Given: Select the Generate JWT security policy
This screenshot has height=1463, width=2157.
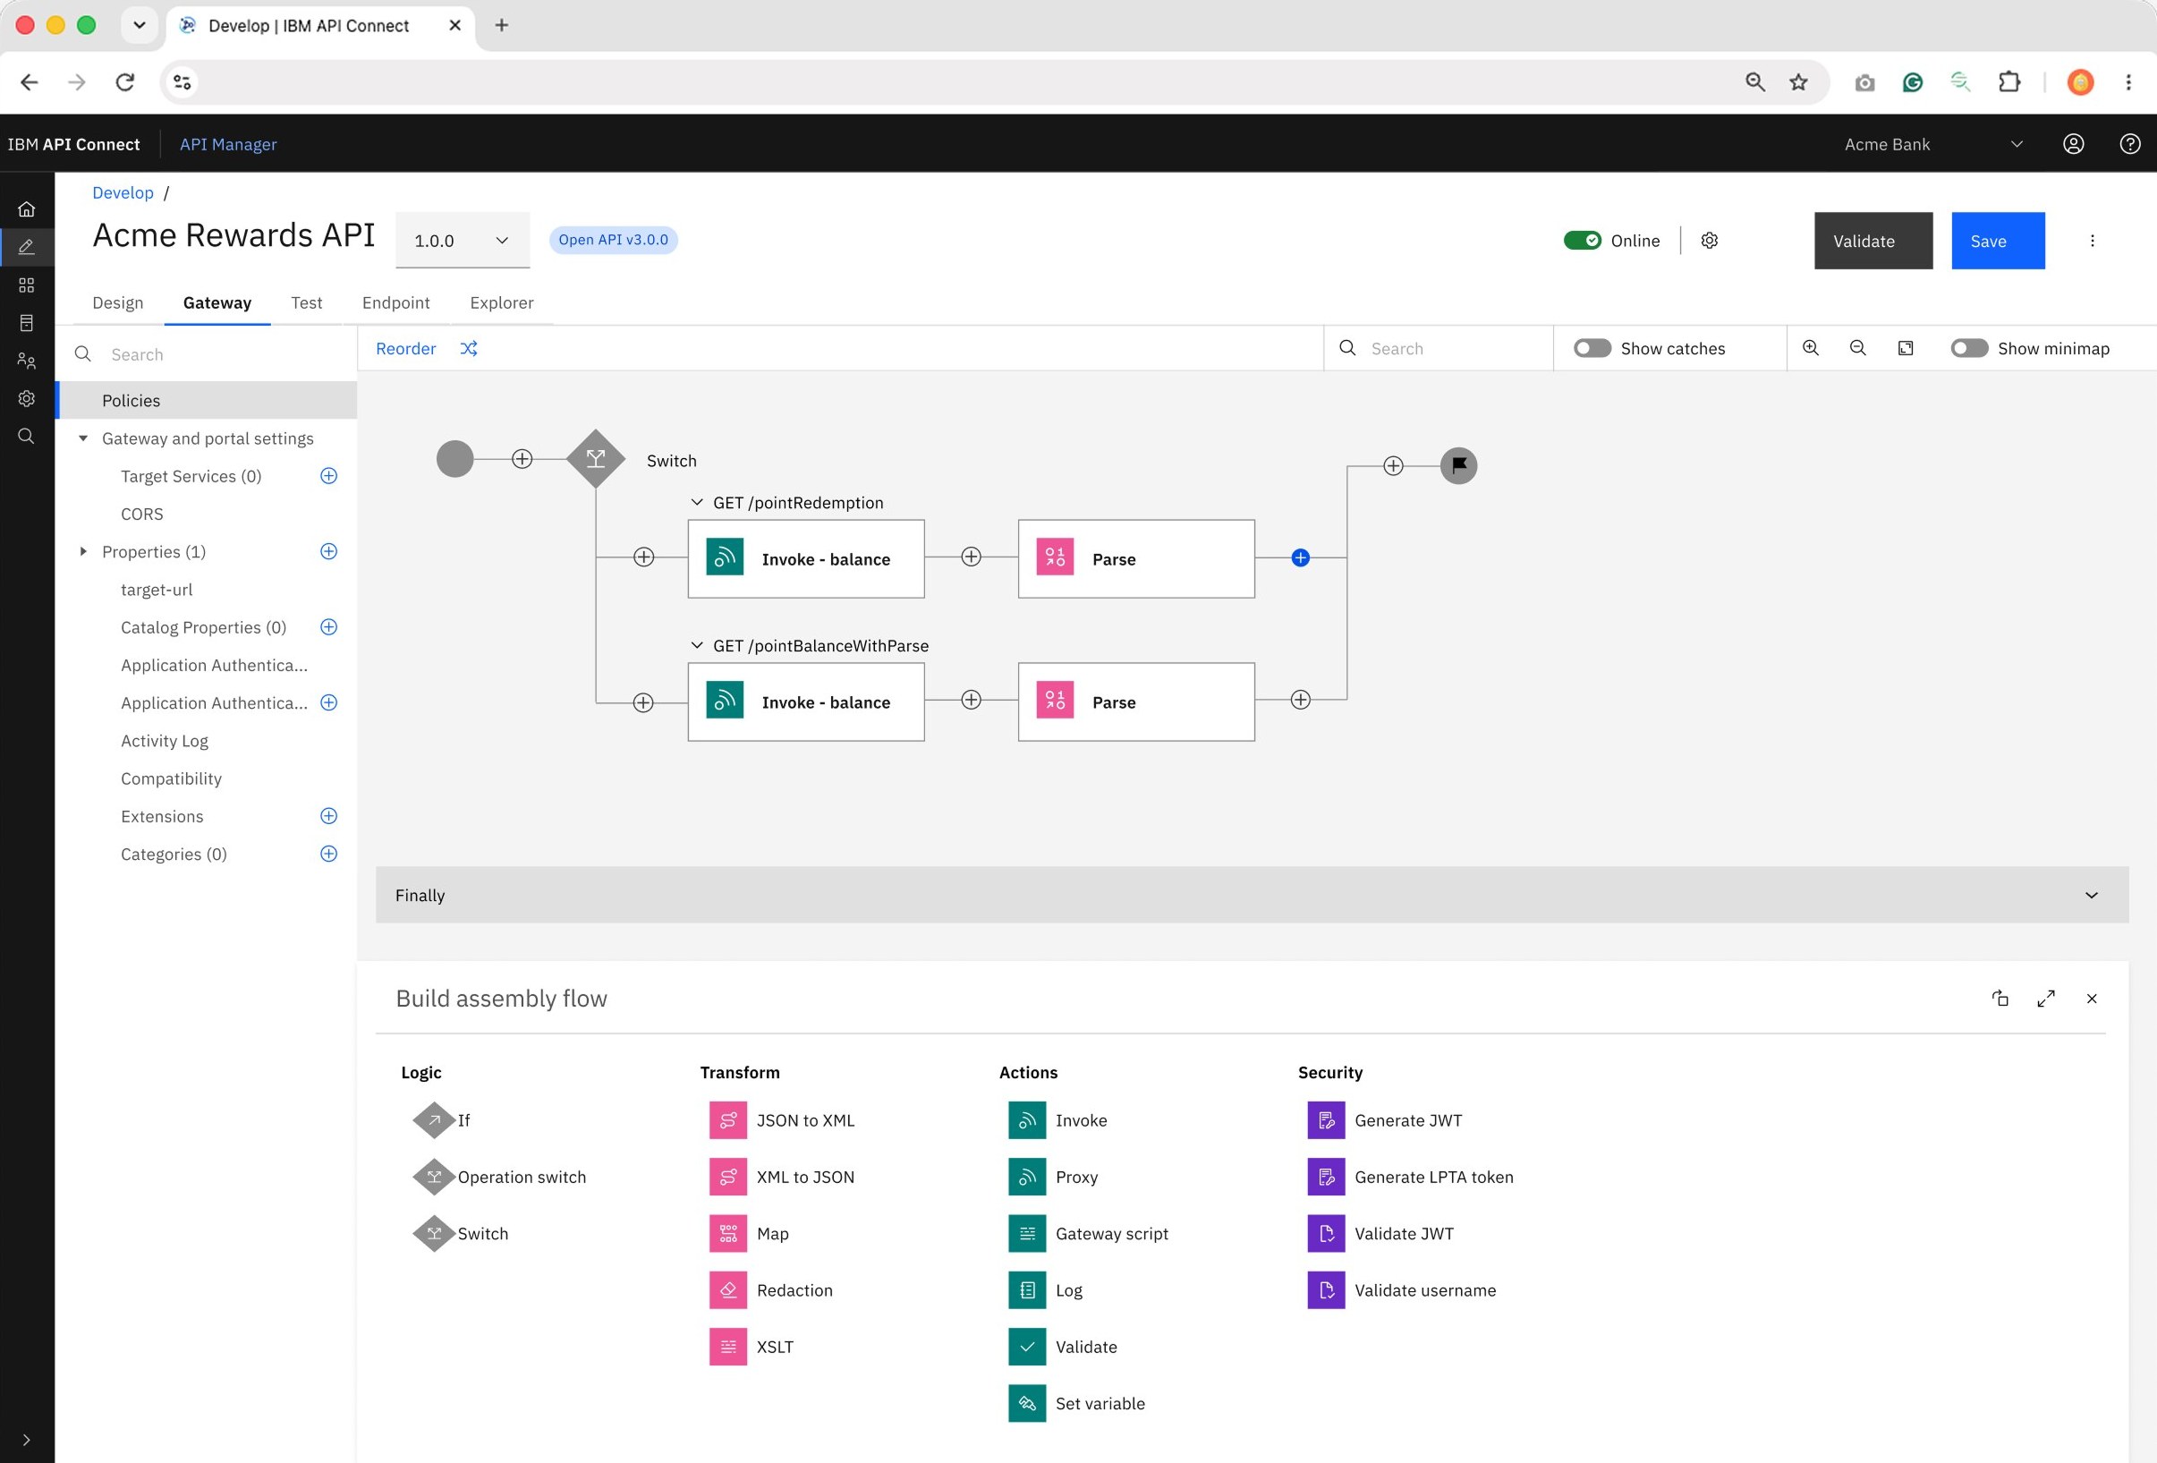Looking at the screenshot, I should point(1385,1120).
